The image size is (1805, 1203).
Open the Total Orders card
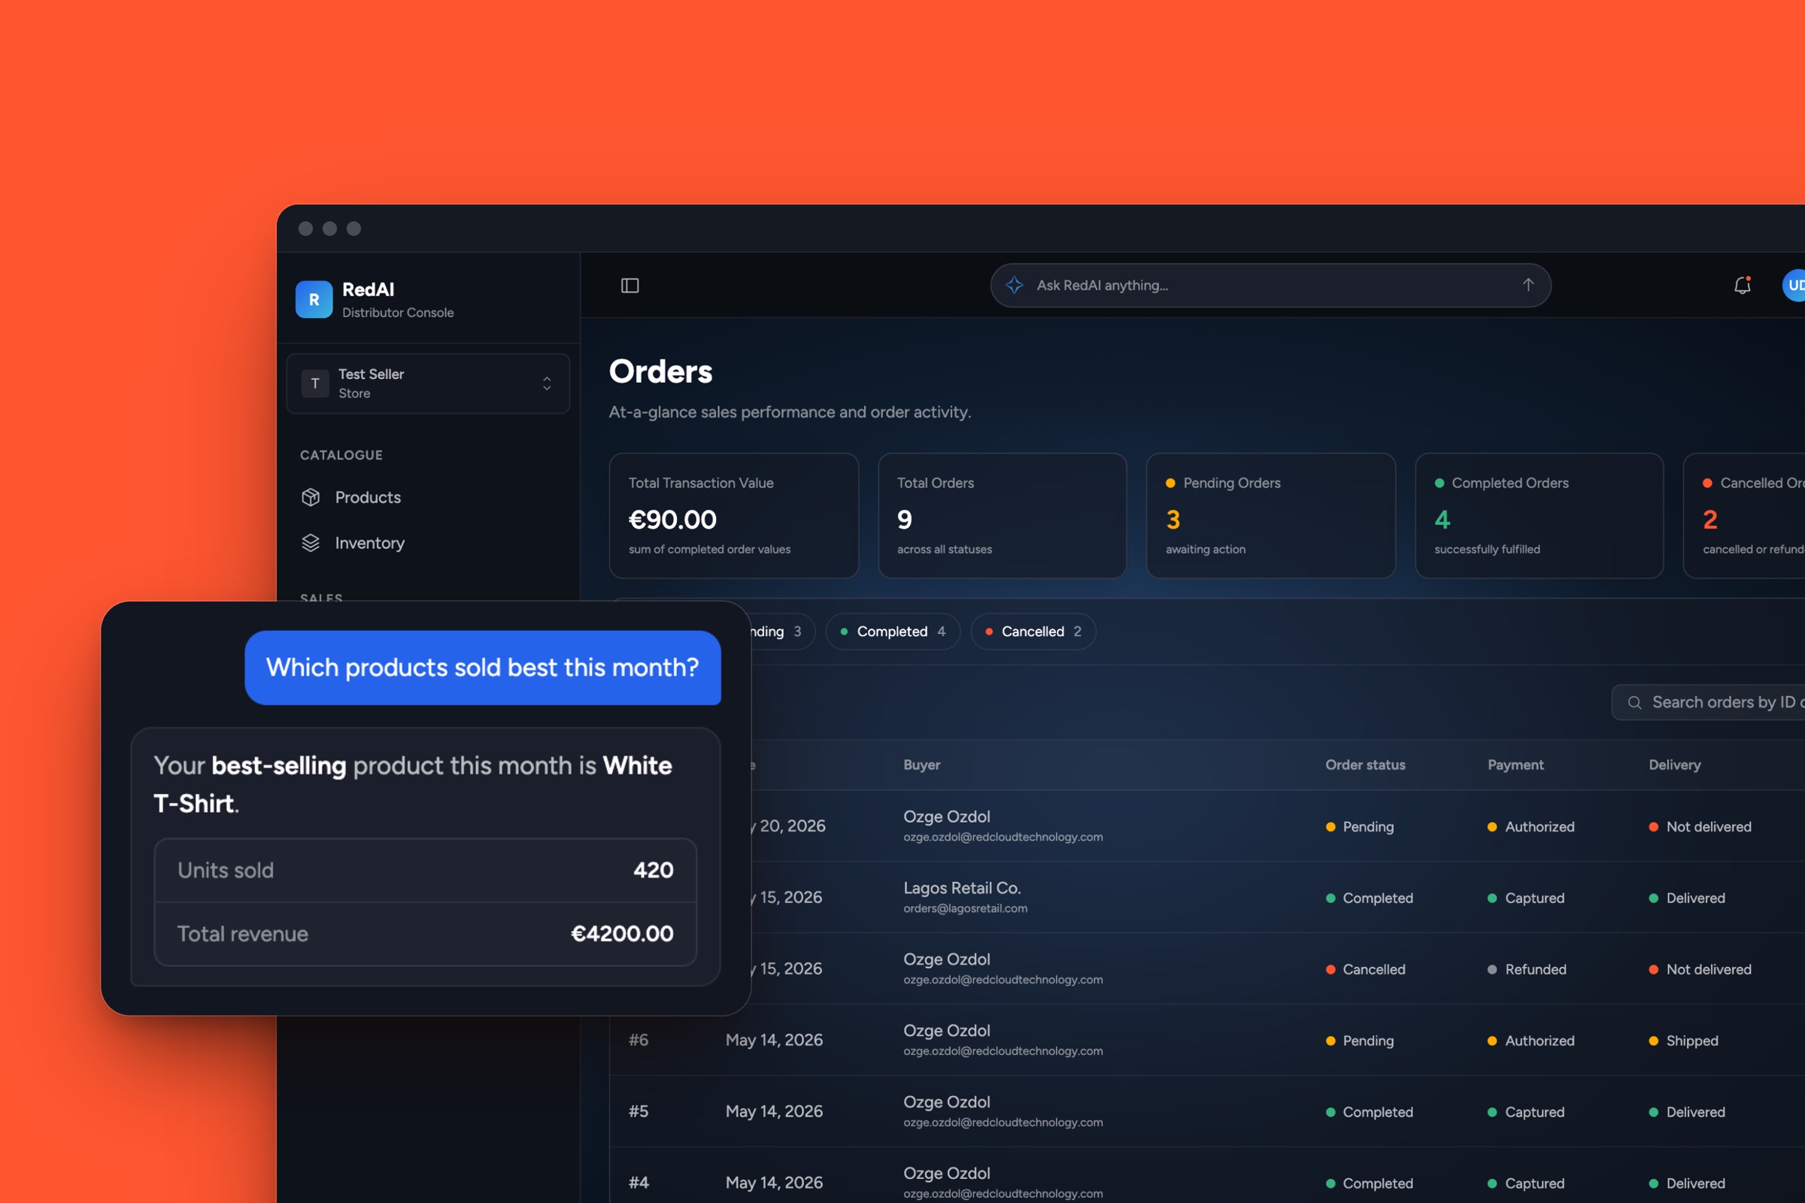coord(1003,516)
